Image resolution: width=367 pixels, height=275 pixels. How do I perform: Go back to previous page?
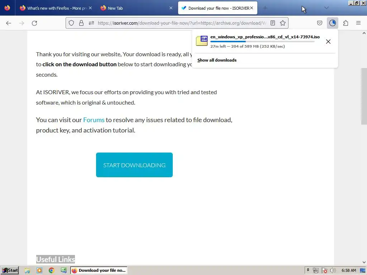pyautogui.click(x=9, y=23)
